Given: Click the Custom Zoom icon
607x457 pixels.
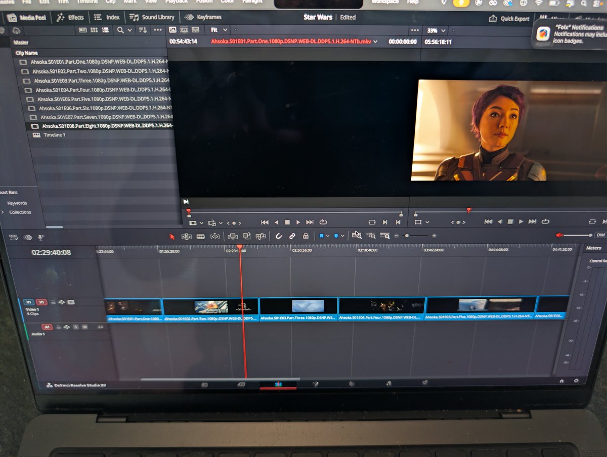Looking at the screenshot, I should tap(385, 236).
